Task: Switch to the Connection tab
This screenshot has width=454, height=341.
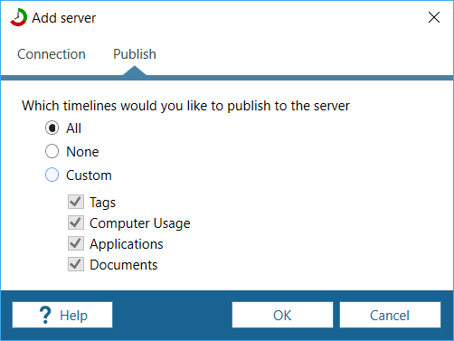Action: pyautogui.click(x=52, y=54)
